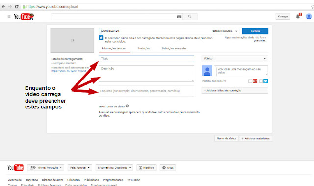Open the account avatar in header
Screen dimensions: 314x186
(309, 16)
